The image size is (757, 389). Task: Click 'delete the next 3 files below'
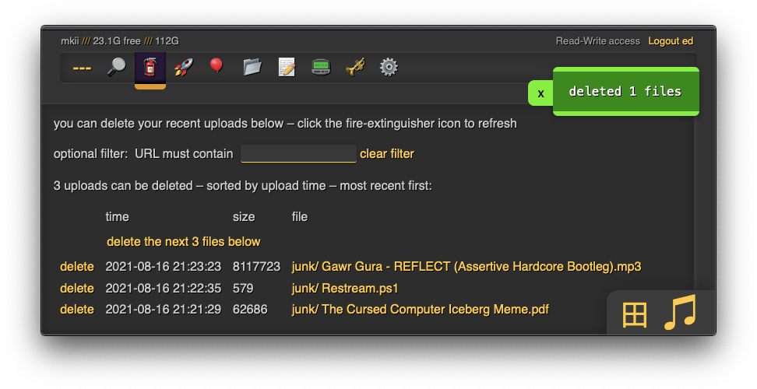tap(184, 241)
